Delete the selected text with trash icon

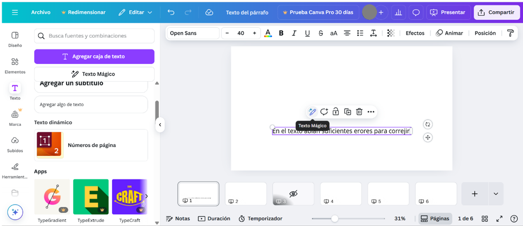tap(359, 112)
